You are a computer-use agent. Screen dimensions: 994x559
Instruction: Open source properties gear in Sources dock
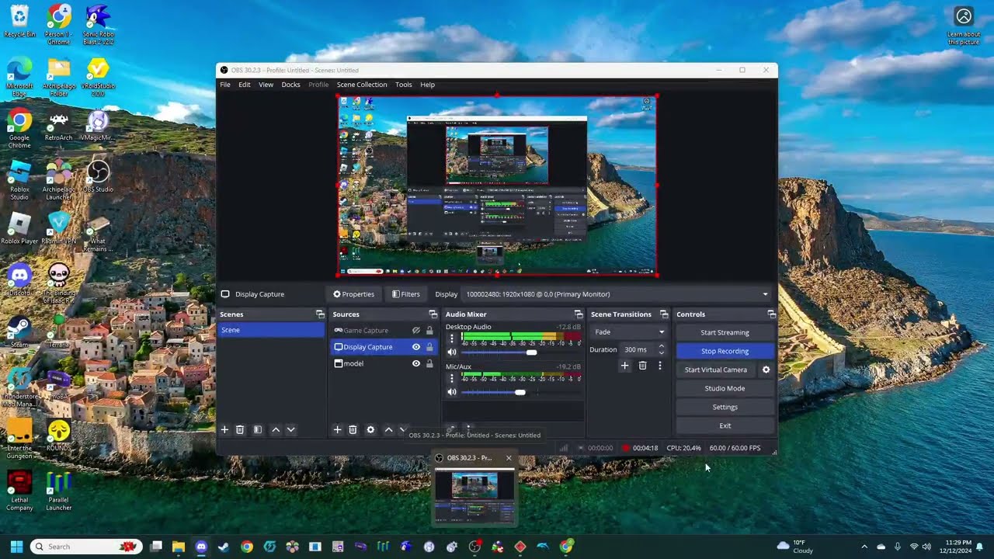370,429
